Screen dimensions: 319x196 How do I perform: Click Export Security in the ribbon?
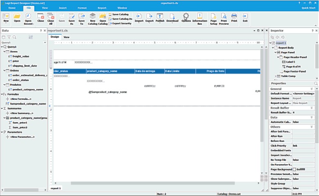coord(121,24)
